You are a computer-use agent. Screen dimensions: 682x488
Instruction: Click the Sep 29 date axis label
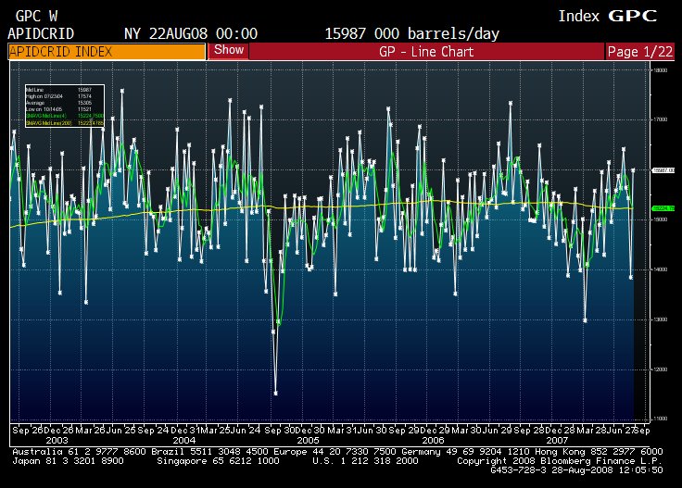(x=404, y=431)
